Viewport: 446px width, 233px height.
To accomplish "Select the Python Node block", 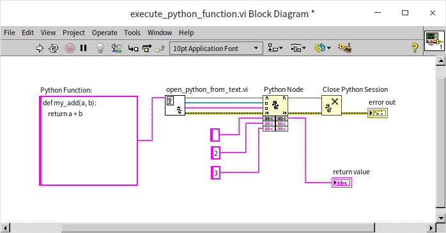I will pos(275,105).
